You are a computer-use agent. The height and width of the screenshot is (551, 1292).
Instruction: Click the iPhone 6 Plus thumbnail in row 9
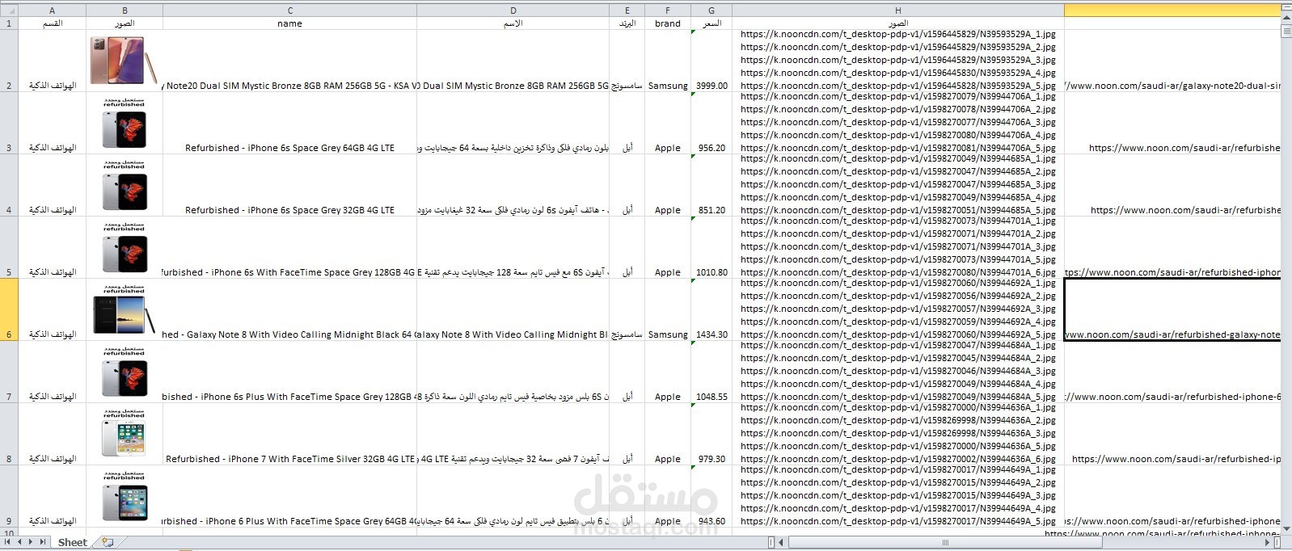point(124,496)
